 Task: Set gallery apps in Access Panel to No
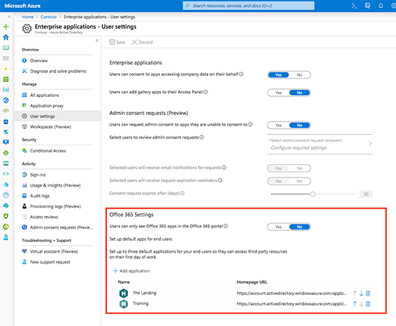pos(300,92)
